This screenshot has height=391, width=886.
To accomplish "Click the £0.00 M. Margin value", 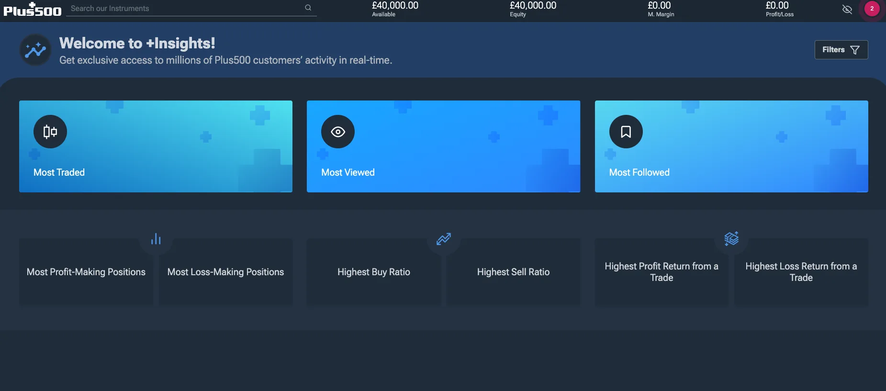I will 659,6.
